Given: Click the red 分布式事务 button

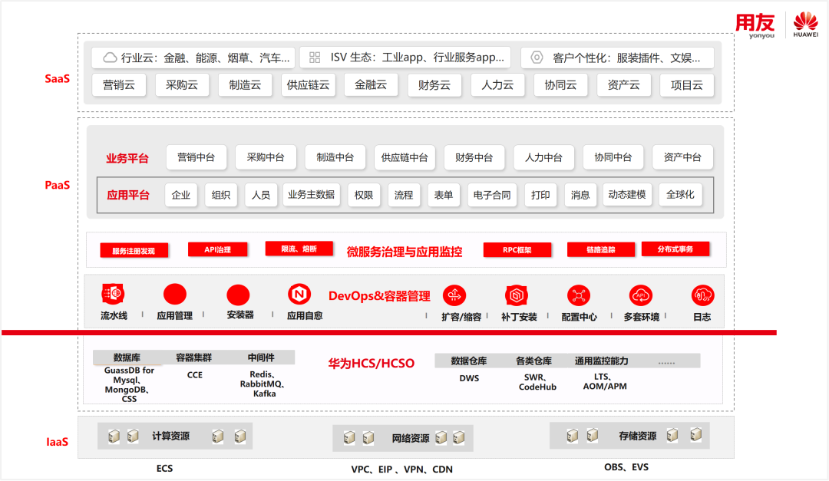Looking at the screenshot, I should tap(675, 249).
